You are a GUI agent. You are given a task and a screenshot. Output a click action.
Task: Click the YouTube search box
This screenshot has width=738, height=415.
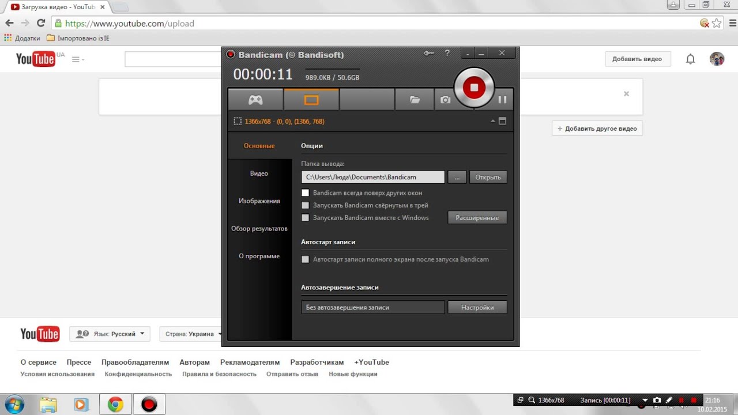click(x=173, y=59)
